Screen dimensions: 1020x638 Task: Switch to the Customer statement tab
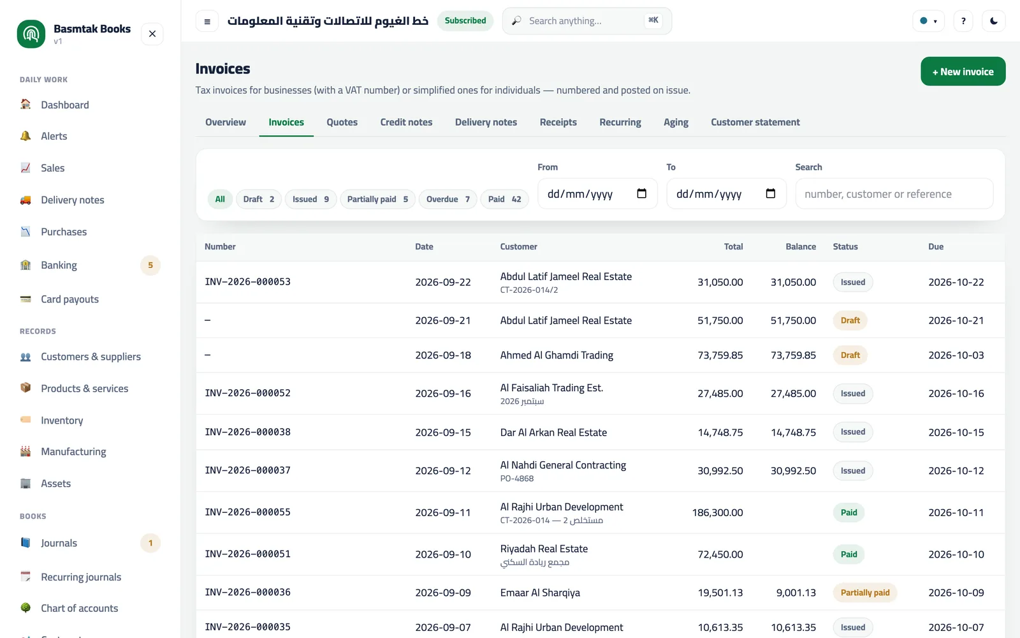point(755,122)
